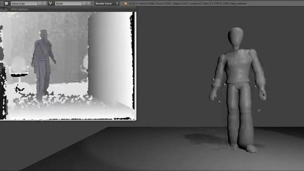This screenshot has width=304, height=171.
Task: Click the OSCeleton window title
Action: 19,9
